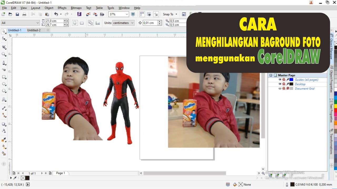
Task: Click the Guides layer blue color swatch
Action: 291,80
